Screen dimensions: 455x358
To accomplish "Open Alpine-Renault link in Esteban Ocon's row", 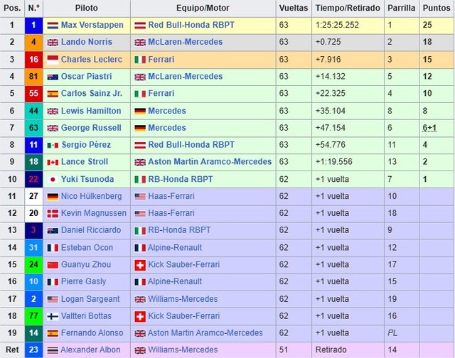I will [x=175, y=248].
